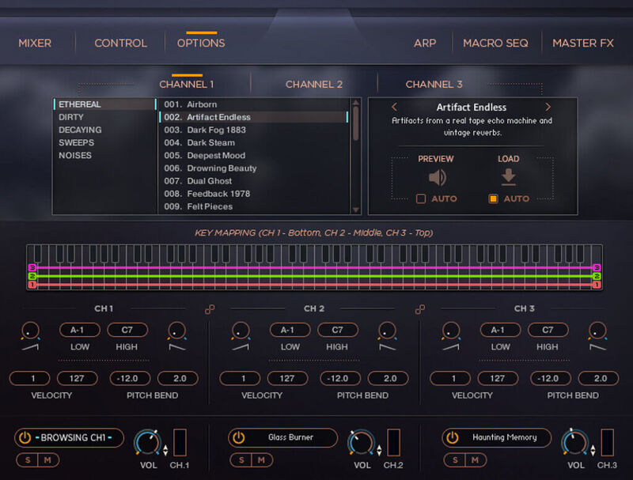This screenshot has width=633, height=480.
Task: Click the link icon between CH 1 and CH 2
Action: tap(210, 309)
